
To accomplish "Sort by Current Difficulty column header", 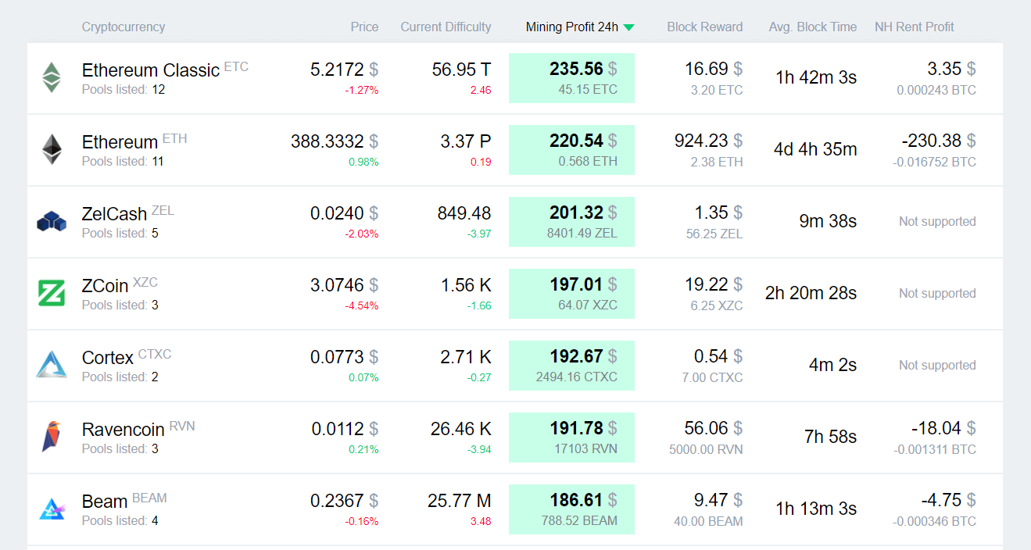I will [x=446, y=27].
